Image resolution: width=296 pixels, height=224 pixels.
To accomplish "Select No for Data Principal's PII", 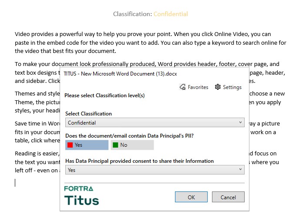I will click(x=131, y=145).
